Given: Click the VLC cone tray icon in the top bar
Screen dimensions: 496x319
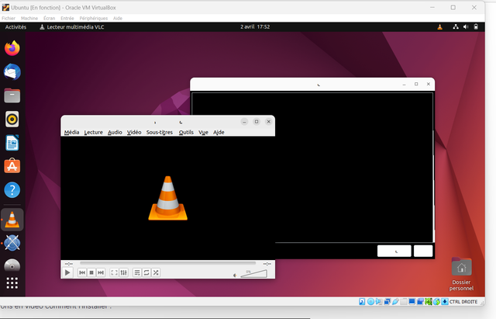Looking at the screenshot, I should pyautogui.click(x=439, y=27).
